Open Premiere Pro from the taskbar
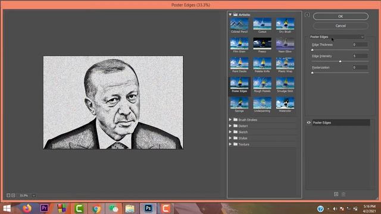Screen dimensions: 381x214 (x=44, y=208)
